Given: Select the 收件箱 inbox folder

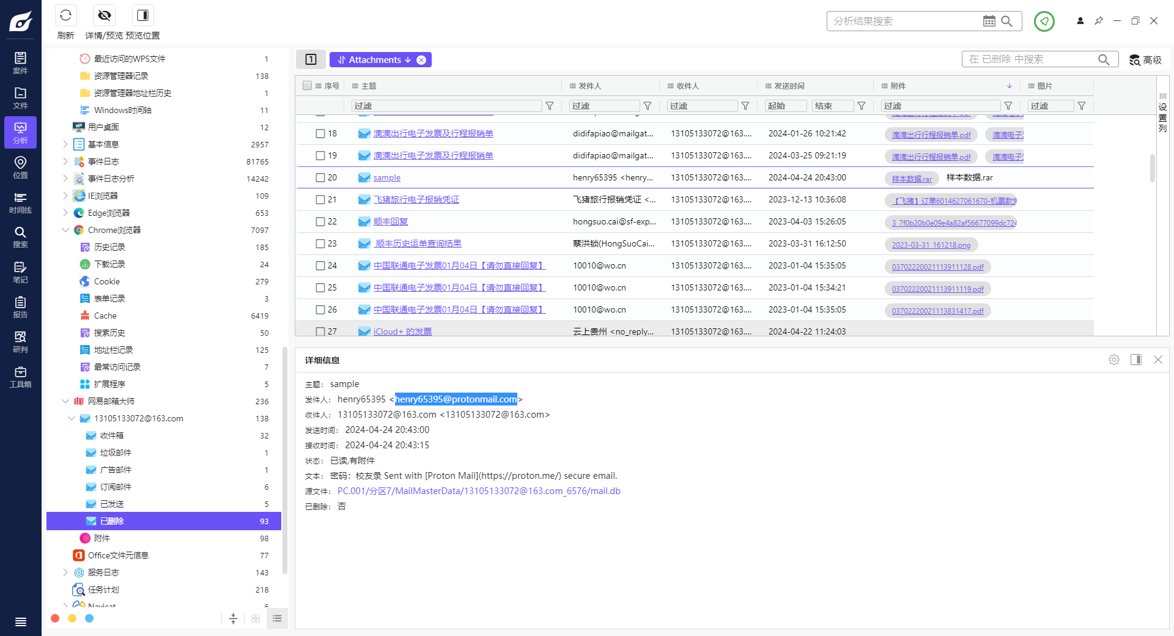Looking at the screenshot, I should [112, 436].
